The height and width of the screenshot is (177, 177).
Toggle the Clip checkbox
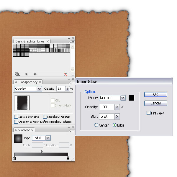(53, 100)
